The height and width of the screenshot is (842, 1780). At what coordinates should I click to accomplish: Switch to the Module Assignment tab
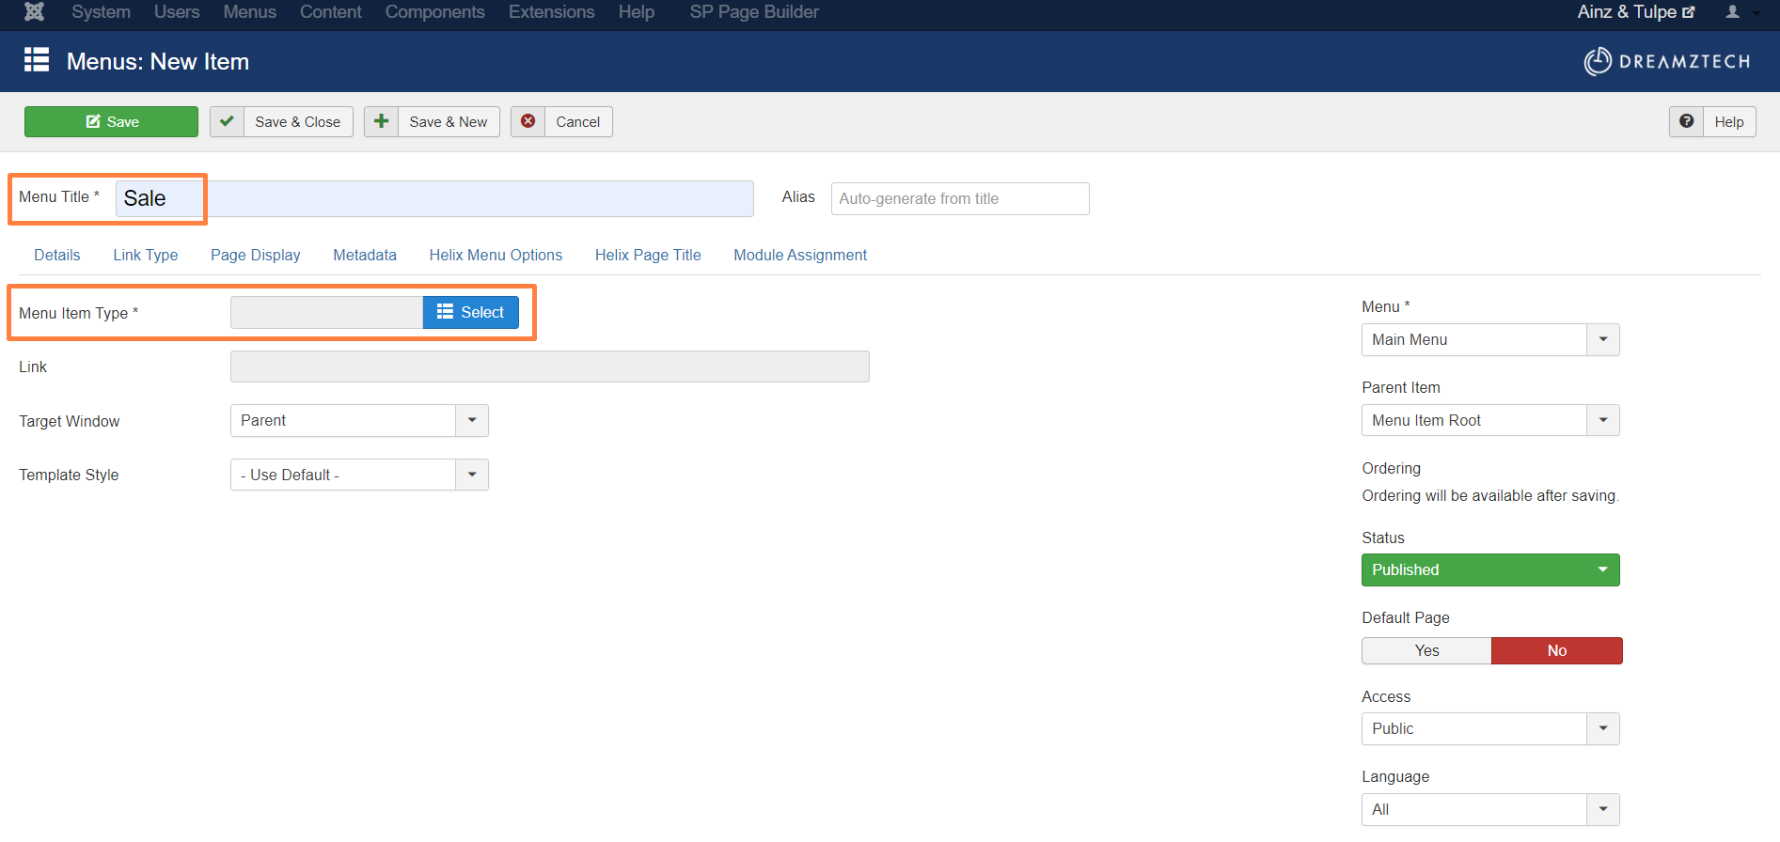coord(800,255)
